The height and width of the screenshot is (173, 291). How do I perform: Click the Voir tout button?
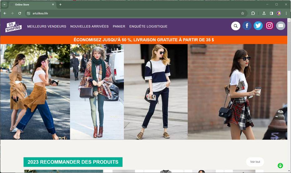255,162
